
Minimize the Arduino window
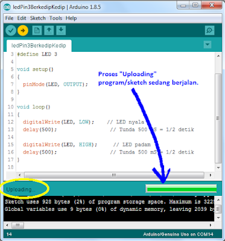183,5
